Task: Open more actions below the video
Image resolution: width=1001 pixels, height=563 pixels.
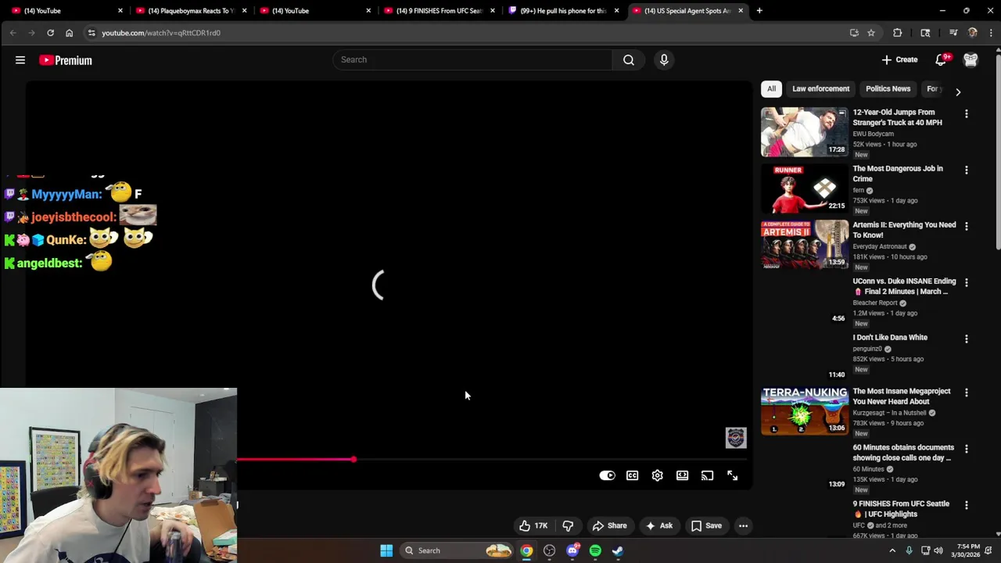Action: pos(744,525)
